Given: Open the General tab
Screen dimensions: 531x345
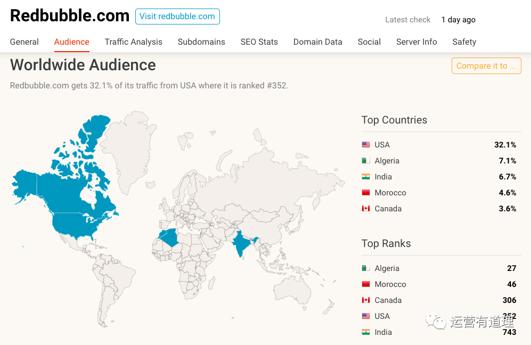Looking at the screenshot, I should pos(24,42).
